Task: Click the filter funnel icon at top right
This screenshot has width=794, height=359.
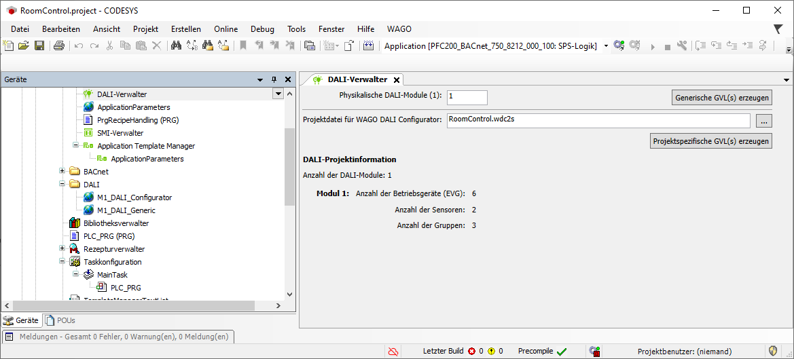Action: (x=778, y=29)
